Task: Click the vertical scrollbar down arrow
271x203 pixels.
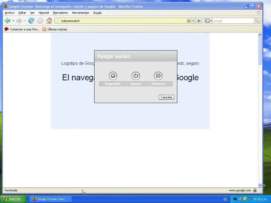Action: (x=260, y=185)
